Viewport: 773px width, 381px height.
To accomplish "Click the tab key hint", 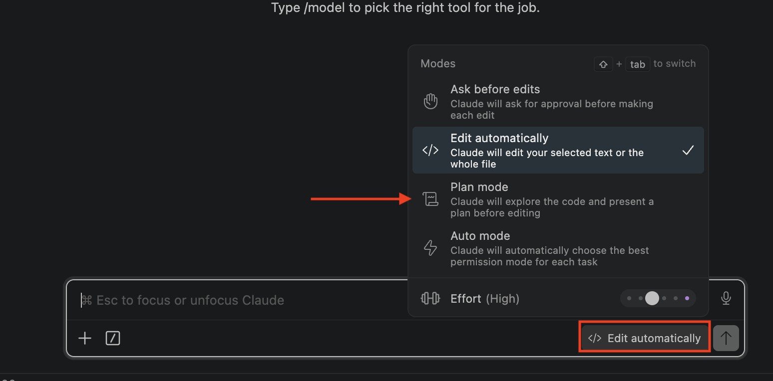I will (638, 64).
